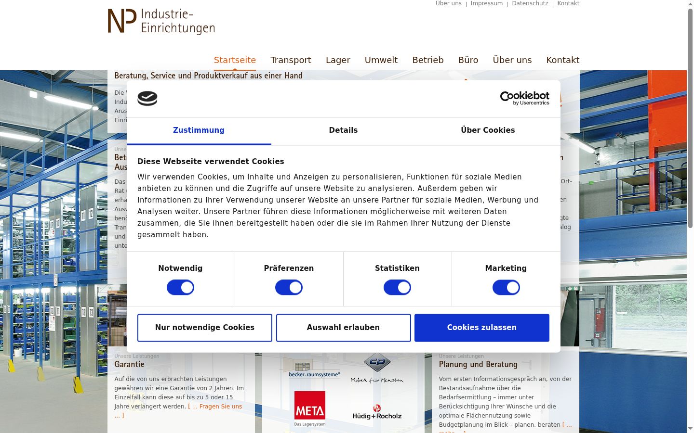Switch off the Marketing cookies toggle

(506, 288)
